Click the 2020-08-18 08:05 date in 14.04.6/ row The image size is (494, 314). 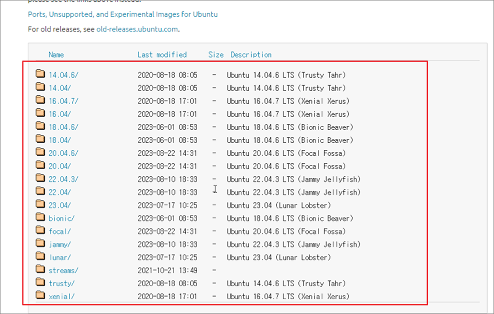pos(168,75)
